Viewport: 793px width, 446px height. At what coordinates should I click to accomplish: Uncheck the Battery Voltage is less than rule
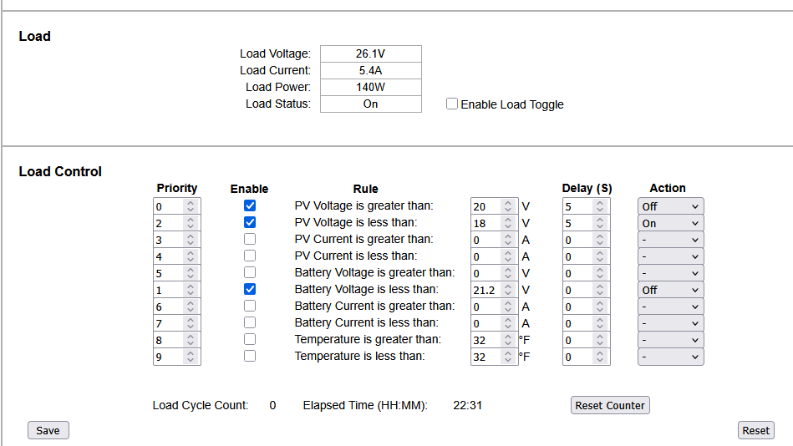coord(249,289)
